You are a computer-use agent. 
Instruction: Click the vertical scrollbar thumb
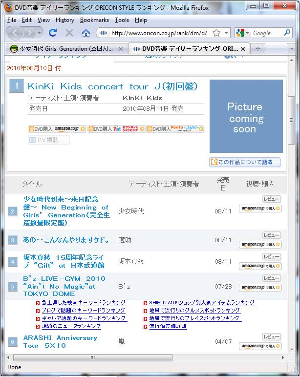tap(292, 120)
